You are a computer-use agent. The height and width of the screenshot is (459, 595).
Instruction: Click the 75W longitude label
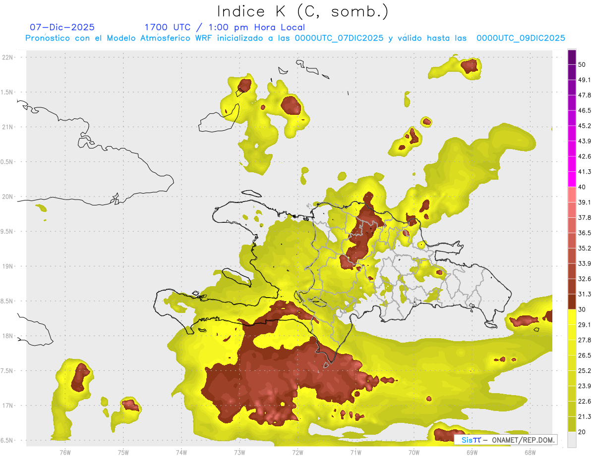[123, 452]
